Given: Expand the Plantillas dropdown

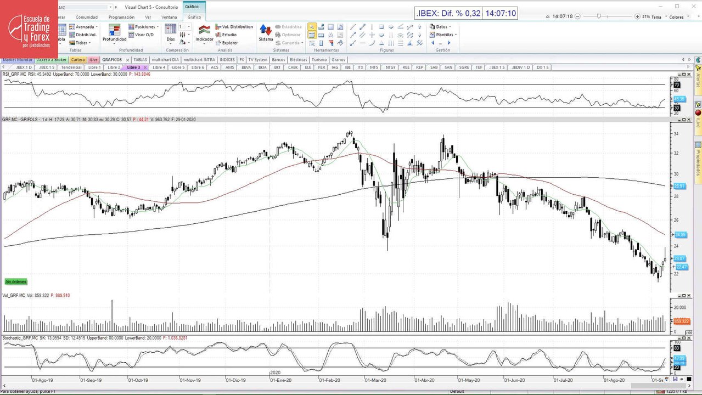Looking at the screenshot, I should [456, 35].
